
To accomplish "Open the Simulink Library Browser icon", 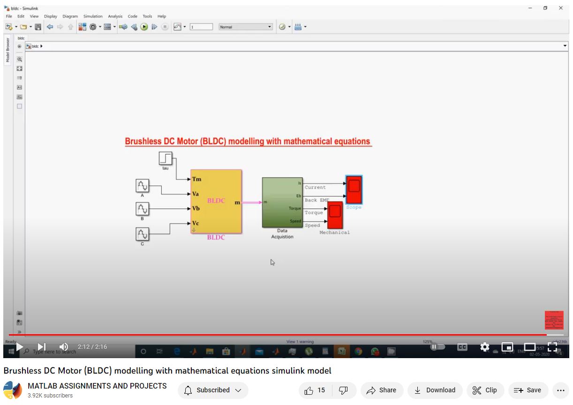I will pyautogui.click(x=82, y=27).
